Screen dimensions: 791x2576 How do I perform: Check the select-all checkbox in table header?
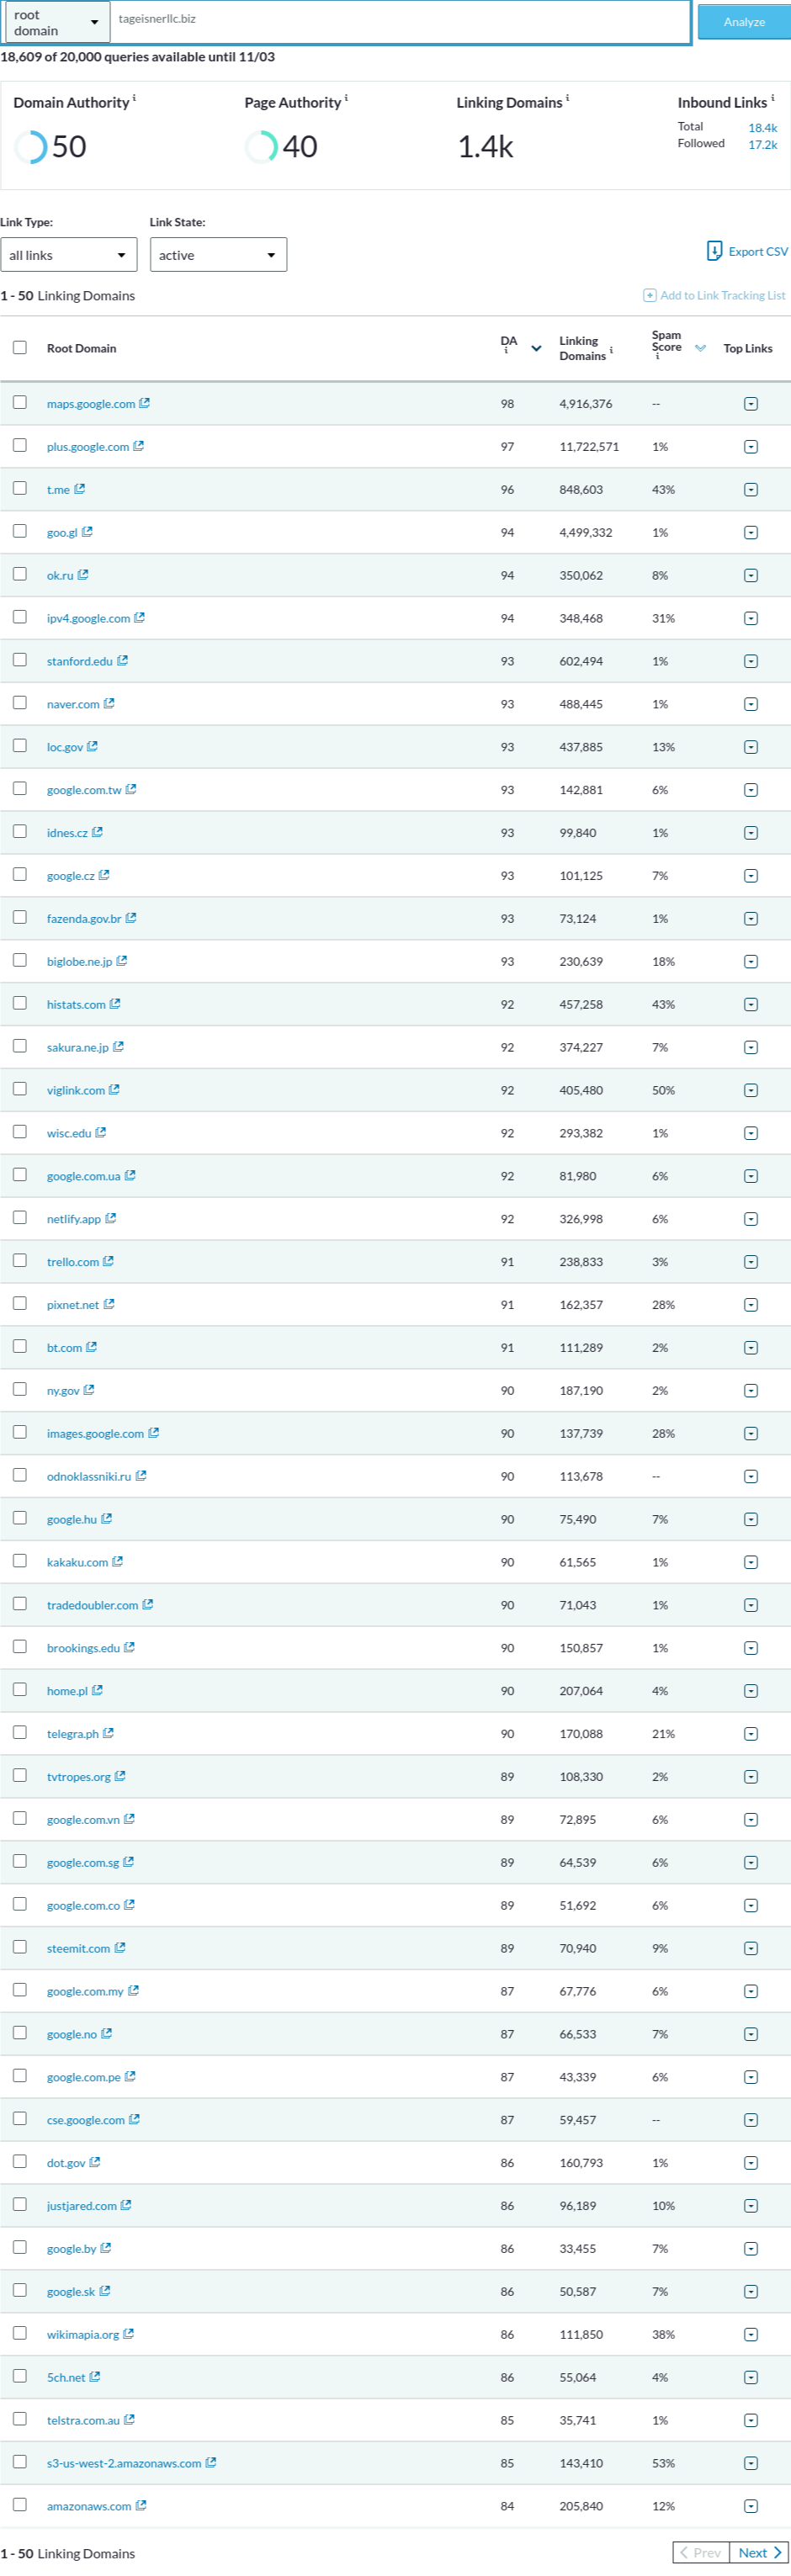point(20,348)
